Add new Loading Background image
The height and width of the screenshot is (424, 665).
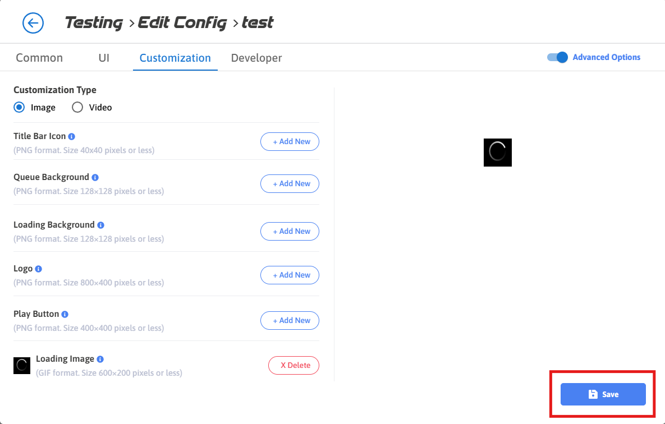(x=290, y=231)
